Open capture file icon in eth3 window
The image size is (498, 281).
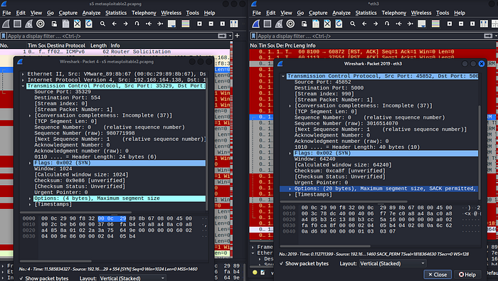point(304,23)
